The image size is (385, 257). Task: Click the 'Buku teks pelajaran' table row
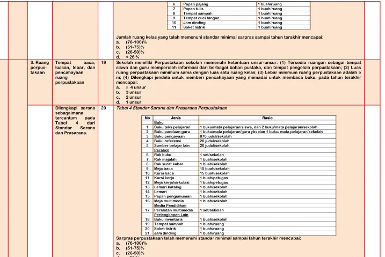238,127
